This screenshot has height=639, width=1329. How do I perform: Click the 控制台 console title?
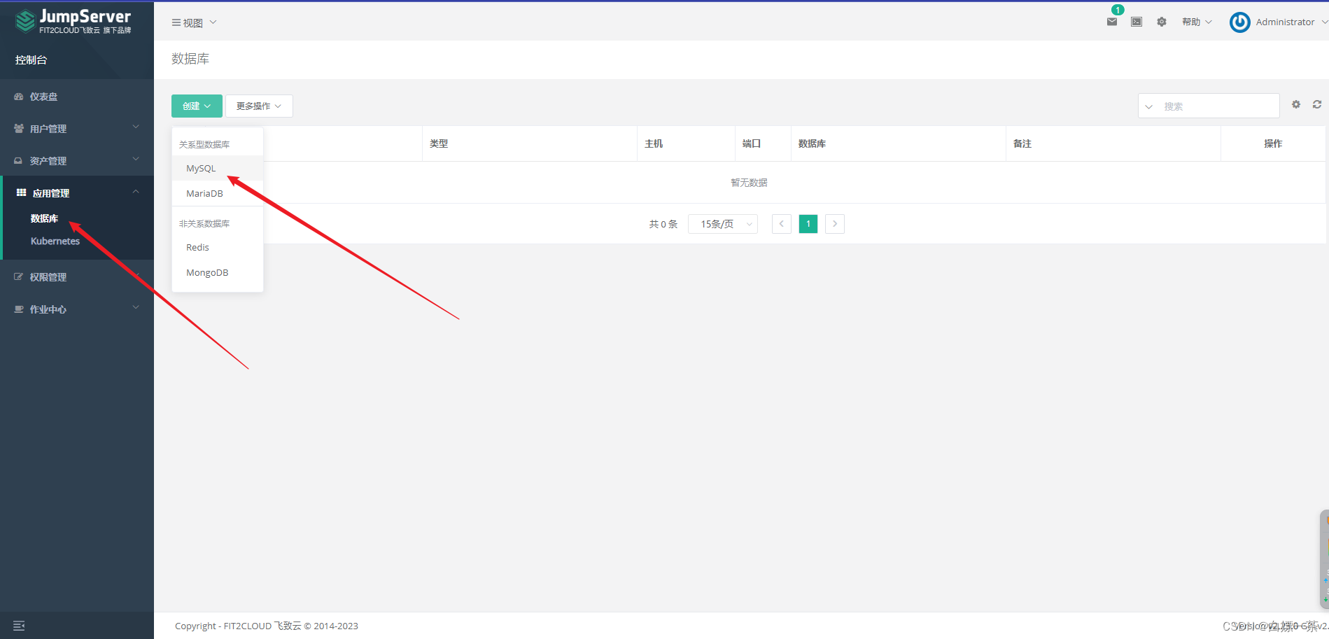[x=31, y=60]
